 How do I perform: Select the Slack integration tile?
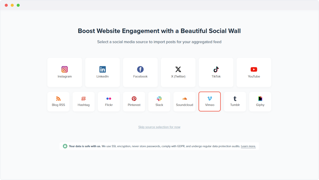tap(159, 102)
